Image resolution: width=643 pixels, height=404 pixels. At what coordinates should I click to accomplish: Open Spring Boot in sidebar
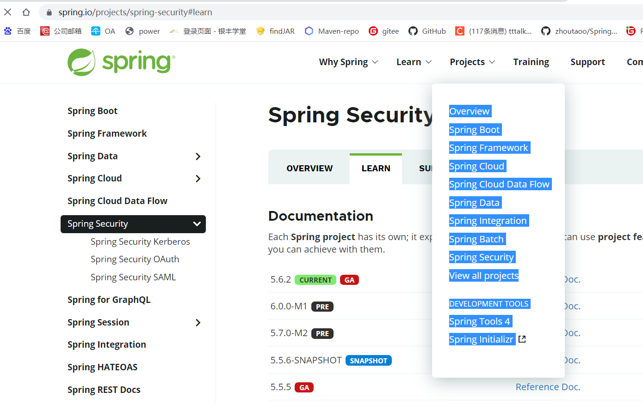click(93, 111)
